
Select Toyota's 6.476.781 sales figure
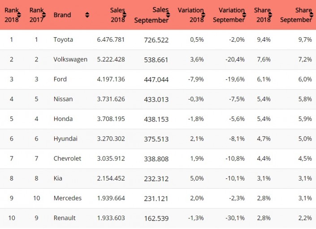pos(111,40)
